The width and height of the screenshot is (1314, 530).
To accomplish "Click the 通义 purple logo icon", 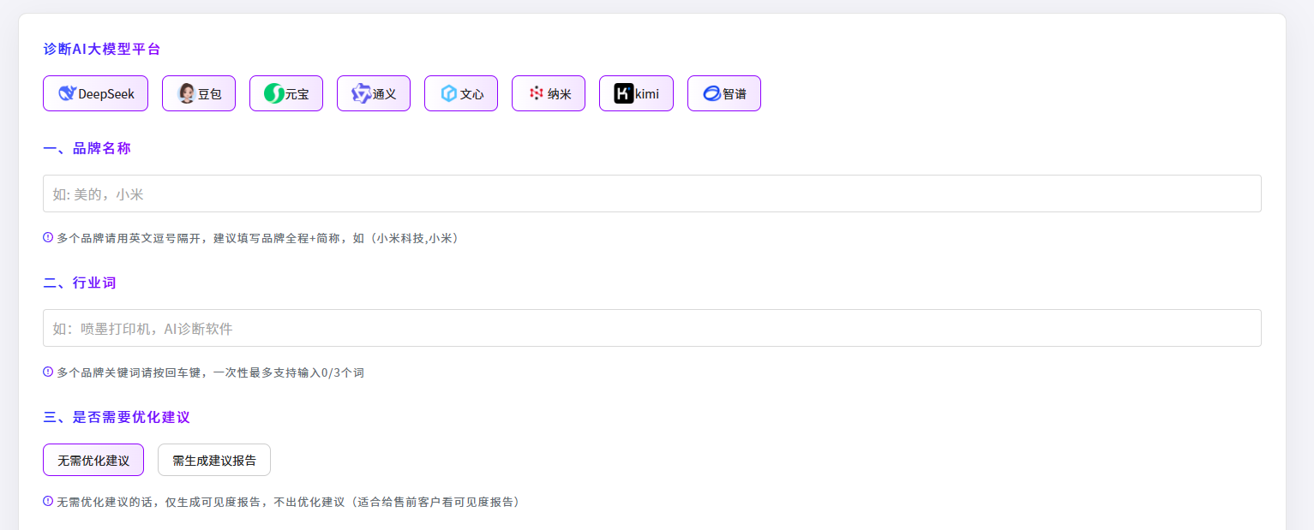I will click(x=361, y=93).
